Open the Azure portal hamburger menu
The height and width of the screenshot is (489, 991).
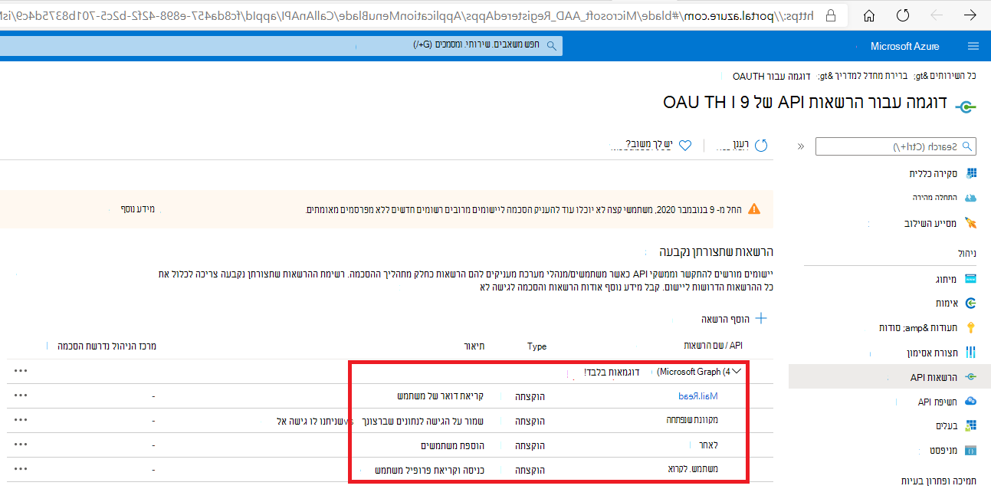point(973,46)
